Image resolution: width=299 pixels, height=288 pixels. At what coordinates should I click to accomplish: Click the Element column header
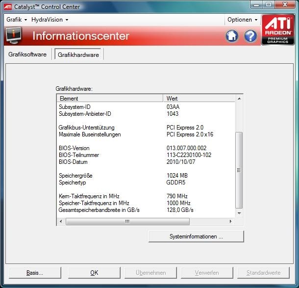(110, 99)
